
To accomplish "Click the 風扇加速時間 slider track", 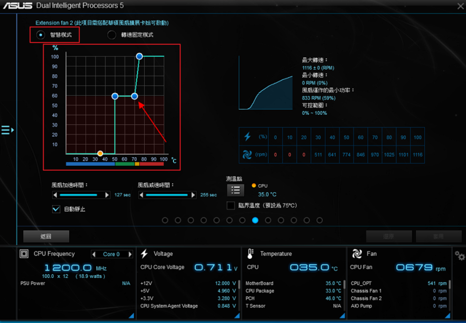I will [x=81, y=195].
